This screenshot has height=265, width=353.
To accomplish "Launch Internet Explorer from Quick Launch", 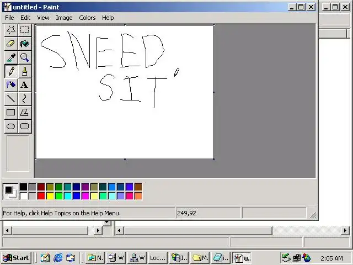I will (x=58, y=258).
